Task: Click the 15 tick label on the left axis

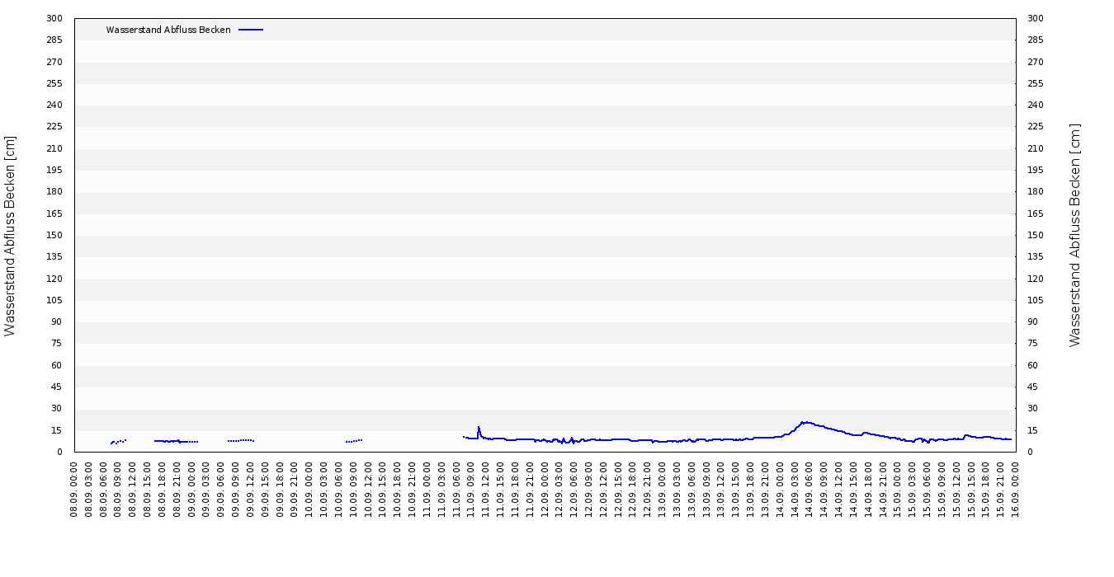Action: point(57,430)
